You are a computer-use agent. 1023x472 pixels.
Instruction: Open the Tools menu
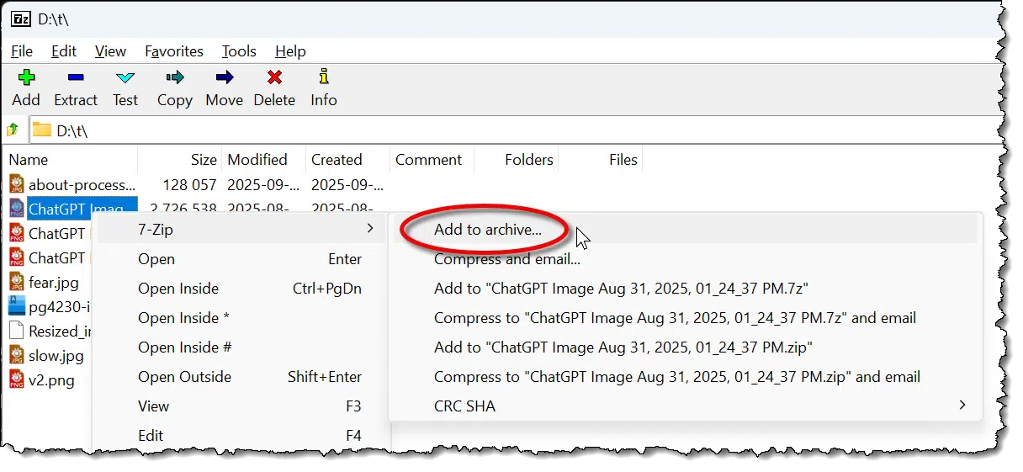pyautogui.click(x=239, y=51)
